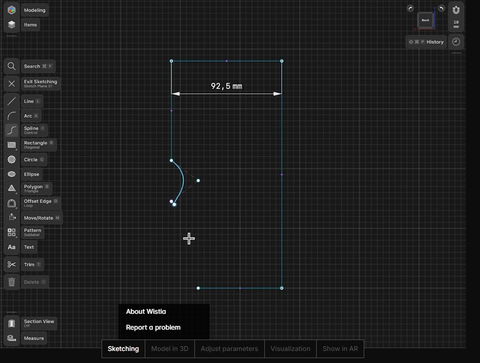Click Report a problem
The width and height of the screenshot is (480, 363).
pyautogui.click(x=152, y=327)
